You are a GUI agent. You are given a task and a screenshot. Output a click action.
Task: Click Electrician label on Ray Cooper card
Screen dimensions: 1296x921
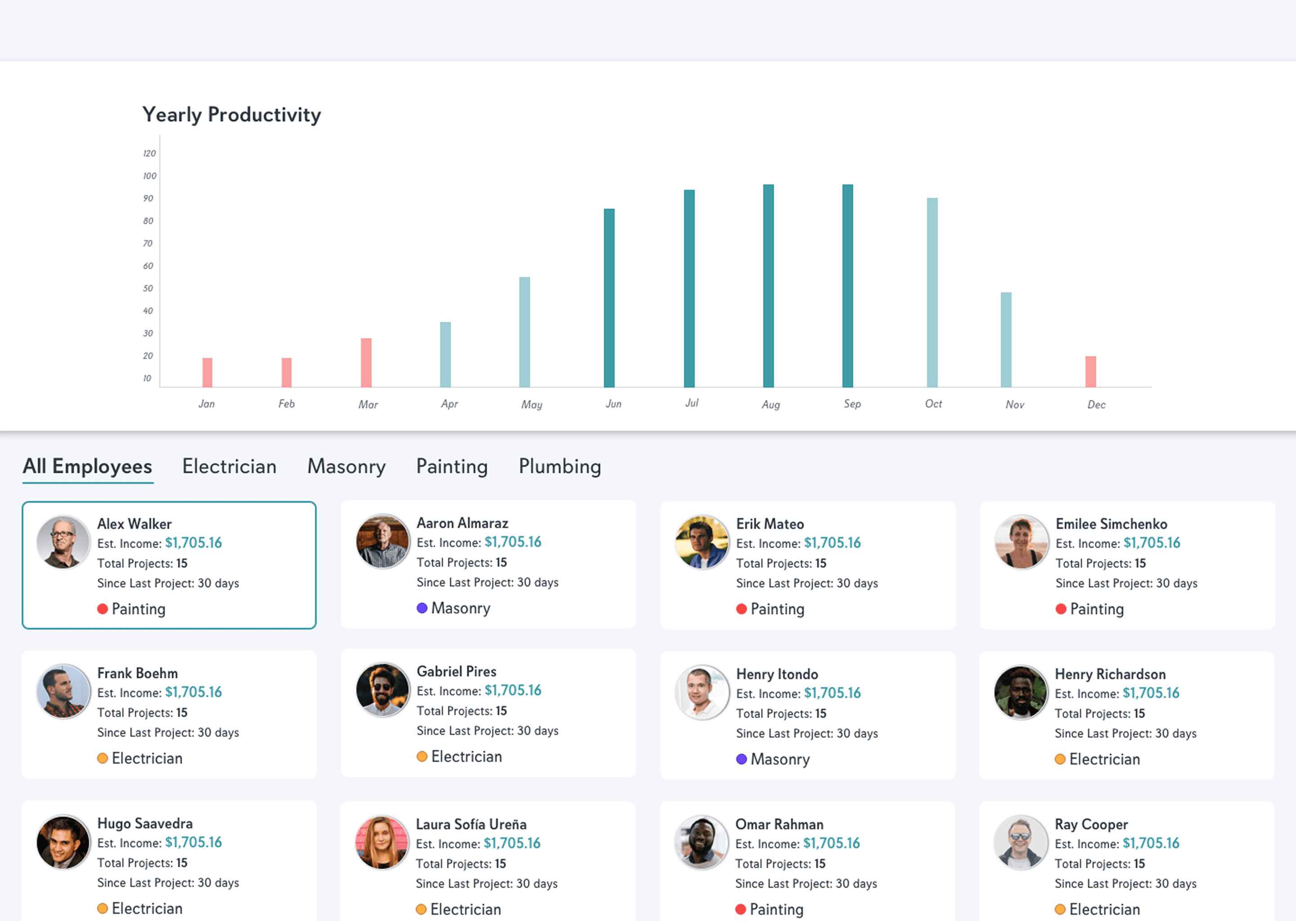[1104, 909]
